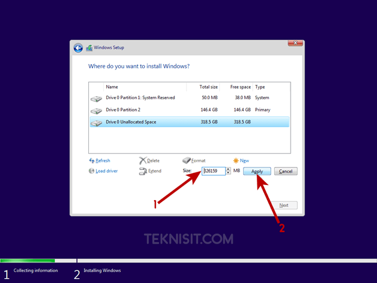Click the New link
Viewport: 377px width, 283px height.
(x=244, y=160)
